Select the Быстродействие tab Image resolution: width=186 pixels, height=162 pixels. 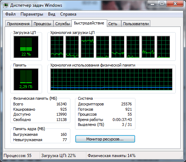pyautogui.click(x=89, y=23)
